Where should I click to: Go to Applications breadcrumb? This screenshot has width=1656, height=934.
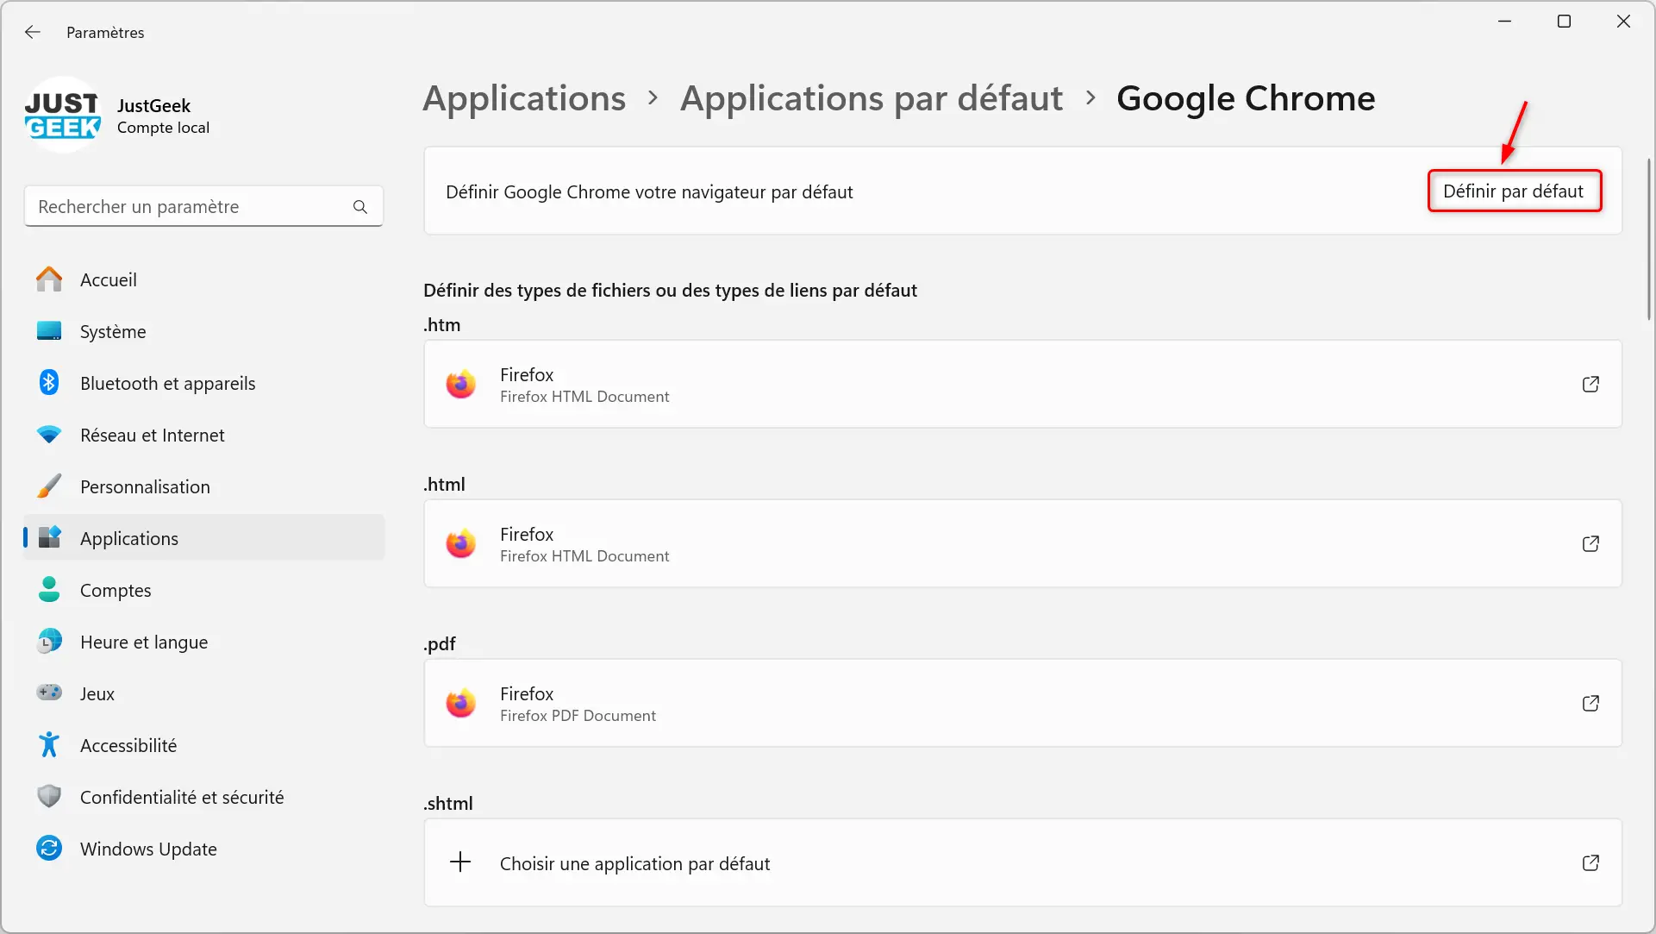pyautogui.click(x=524, y=98)
